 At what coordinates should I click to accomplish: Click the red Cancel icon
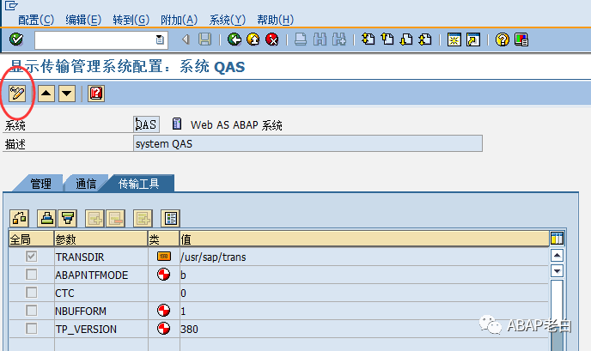pos(271,39)
